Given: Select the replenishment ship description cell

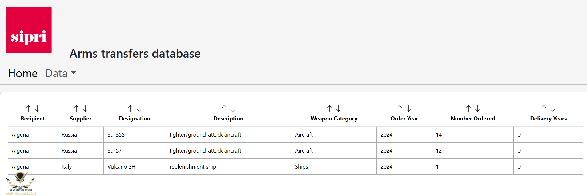Looking at the screenshot, I should click(x=228, y=167).
